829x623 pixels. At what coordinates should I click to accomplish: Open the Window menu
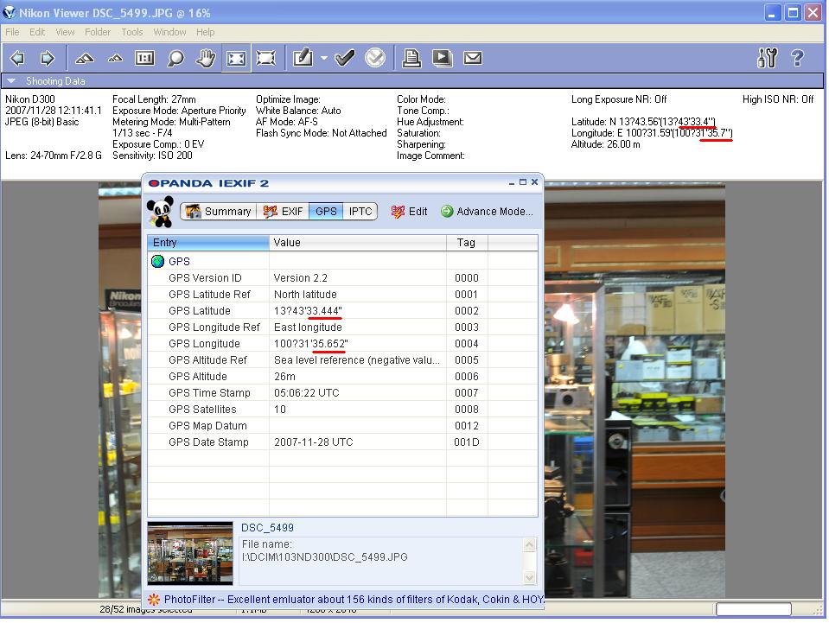(169, 32)
